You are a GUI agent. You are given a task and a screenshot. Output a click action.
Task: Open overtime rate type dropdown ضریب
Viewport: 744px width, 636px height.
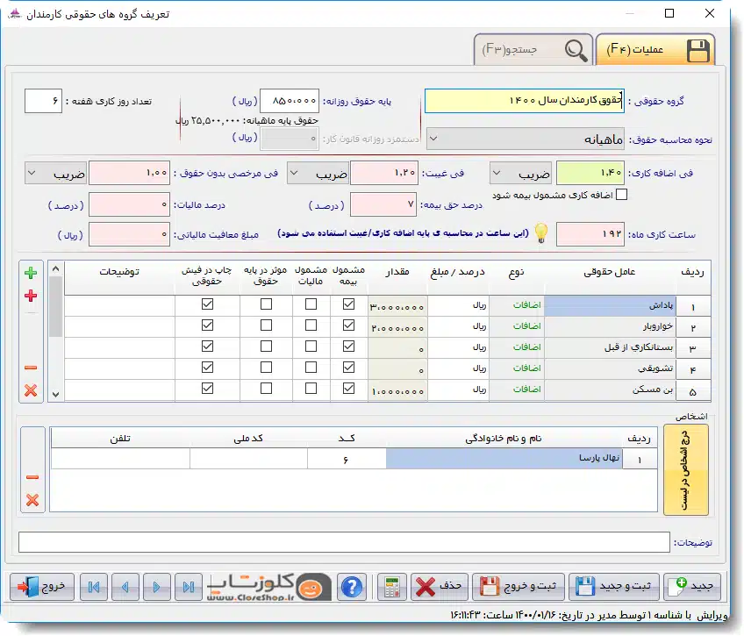[x=521, y=174]
